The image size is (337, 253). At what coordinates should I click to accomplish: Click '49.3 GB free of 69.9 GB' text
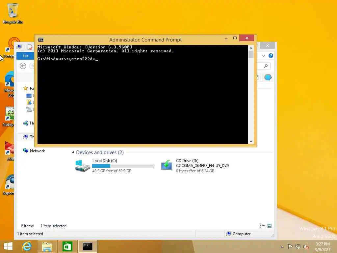click(112, 171)
